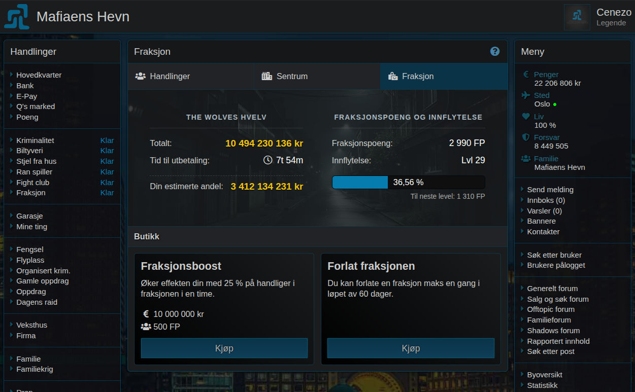Screen dimensions: 635x392
Task: Open Dagens raid in the left sidebar
Action: 37,302
